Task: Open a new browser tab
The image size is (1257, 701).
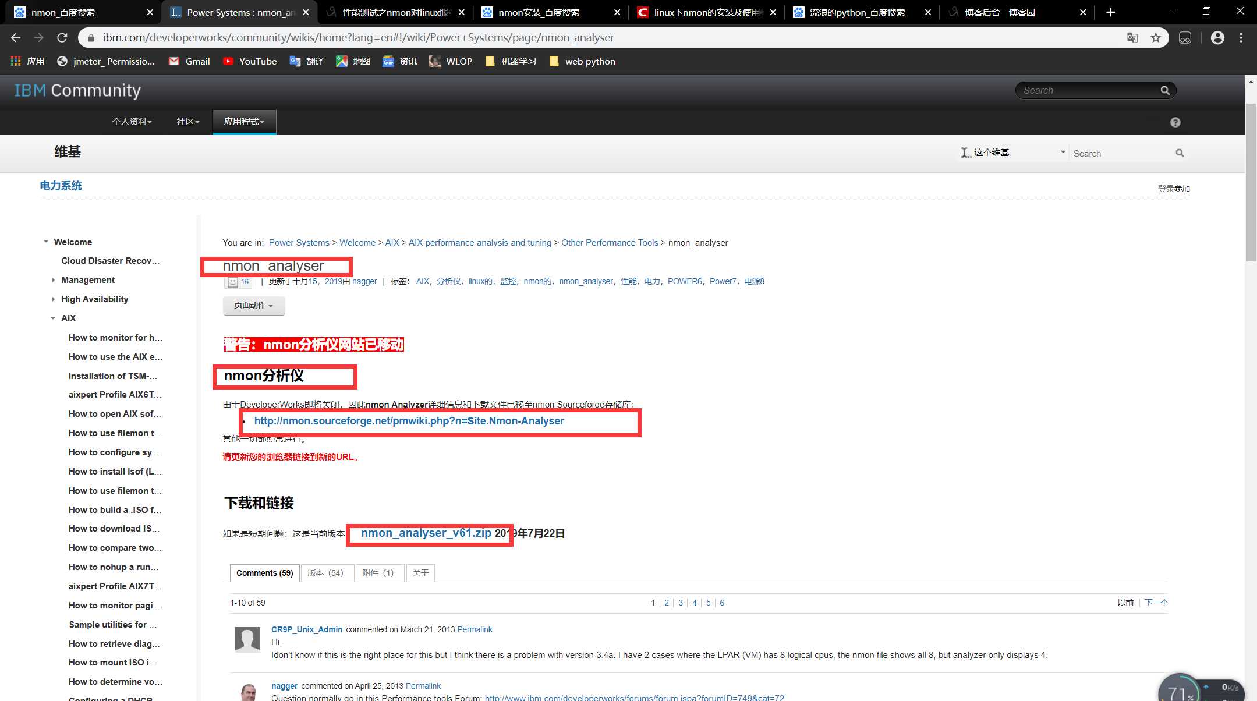Action: (1110, 12)
